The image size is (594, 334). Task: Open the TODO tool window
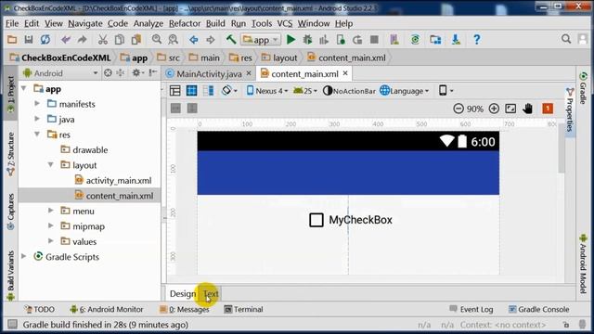[x=39, y=309]
